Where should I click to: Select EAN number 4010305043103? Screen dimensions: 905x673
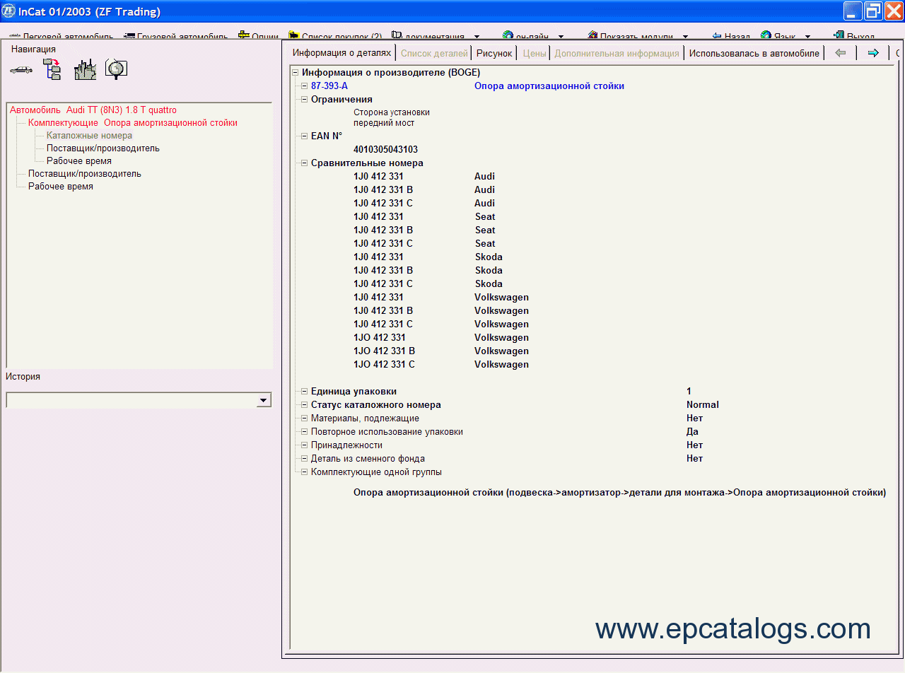click(385, 149)
